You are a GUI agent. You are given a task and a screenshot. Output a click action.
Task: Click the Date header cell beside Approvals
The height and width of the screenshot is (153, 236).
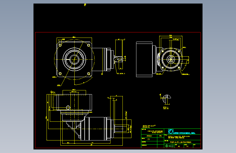(x=161, y=136)
